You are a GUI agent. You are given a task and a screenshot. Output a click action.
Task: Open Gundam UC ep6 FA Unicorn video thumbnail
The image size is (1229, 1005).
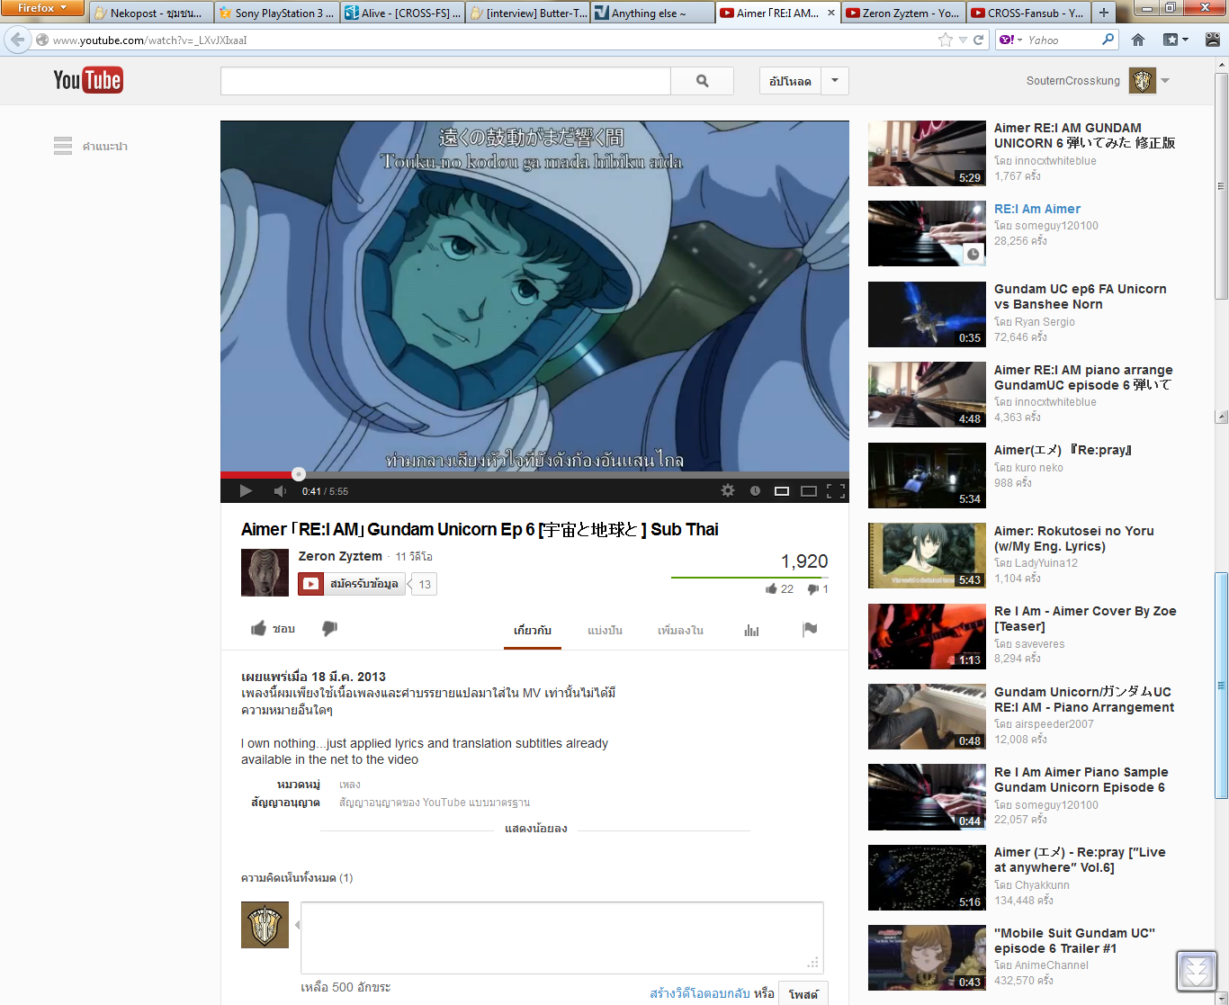click(x=927, y=314)
